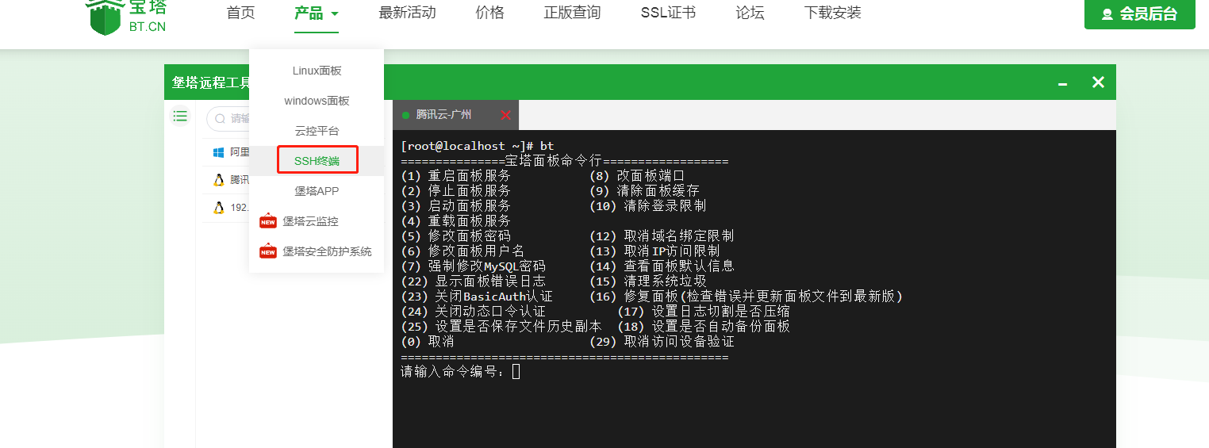
Task: Click terminal option (4) 重载面板服务
Action: (x=456, y=221)
